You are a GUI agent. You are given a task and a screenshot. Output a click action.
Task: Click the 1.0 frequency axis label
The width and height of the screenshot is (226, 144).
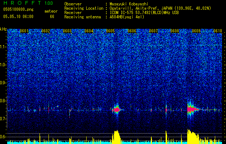coord(3,65)
